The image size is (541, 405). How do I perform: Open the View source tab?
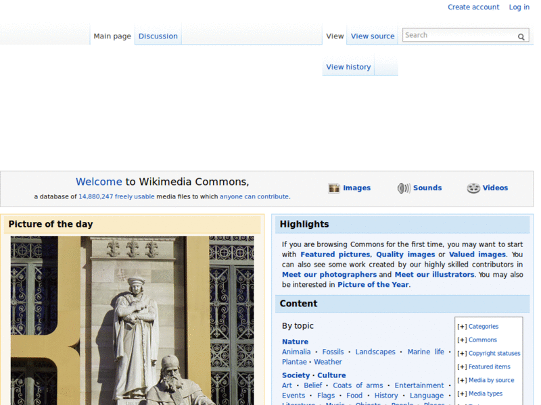[373, 36]
